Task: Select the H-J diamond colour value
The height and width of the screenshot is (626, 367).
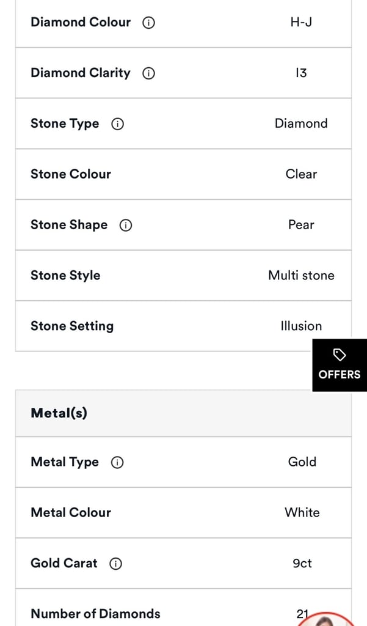Action: [x=301, y=23]
